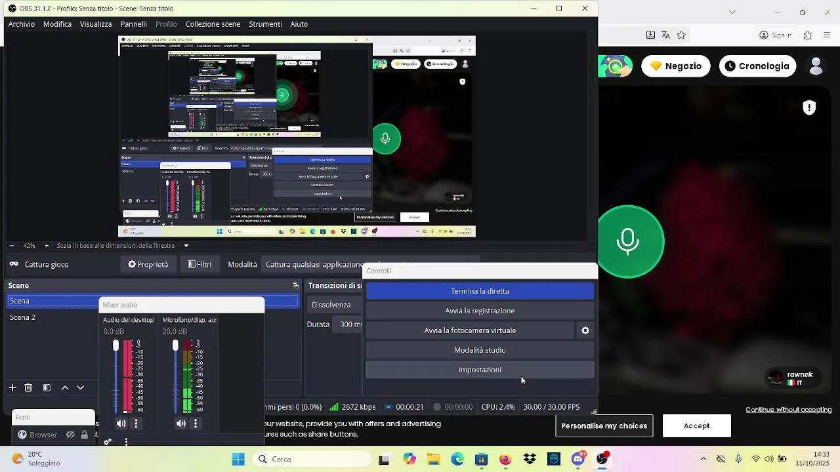Open Cronologia button in browser page

pos(757,66)
